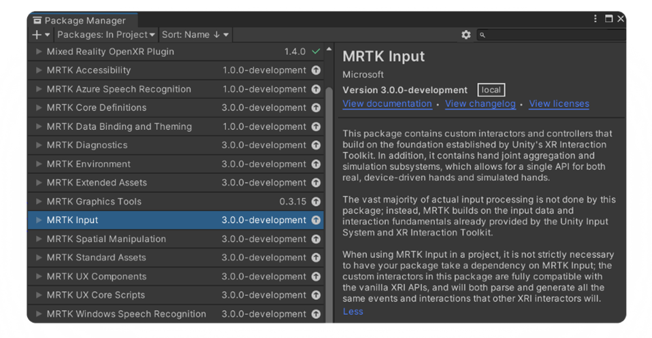Click update icon for MRTK UX Core Scripts
This screenshot has height=338, width=652.
[x=316, y=295]
